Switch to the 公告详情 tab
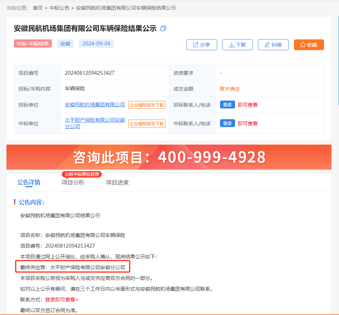Image resolution: width=339 pixels, height=315 pixels. click(29, 183)
